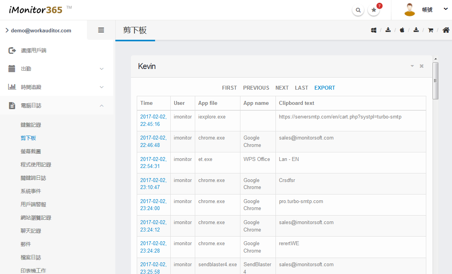Image resolution: width=452 pixels, height=274 pixels.
Task: Collapse Kevin panel using caret arrow
Action: click(412, 66)
